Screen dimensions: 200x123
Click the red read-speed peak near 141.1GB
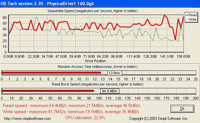(164, 15)
